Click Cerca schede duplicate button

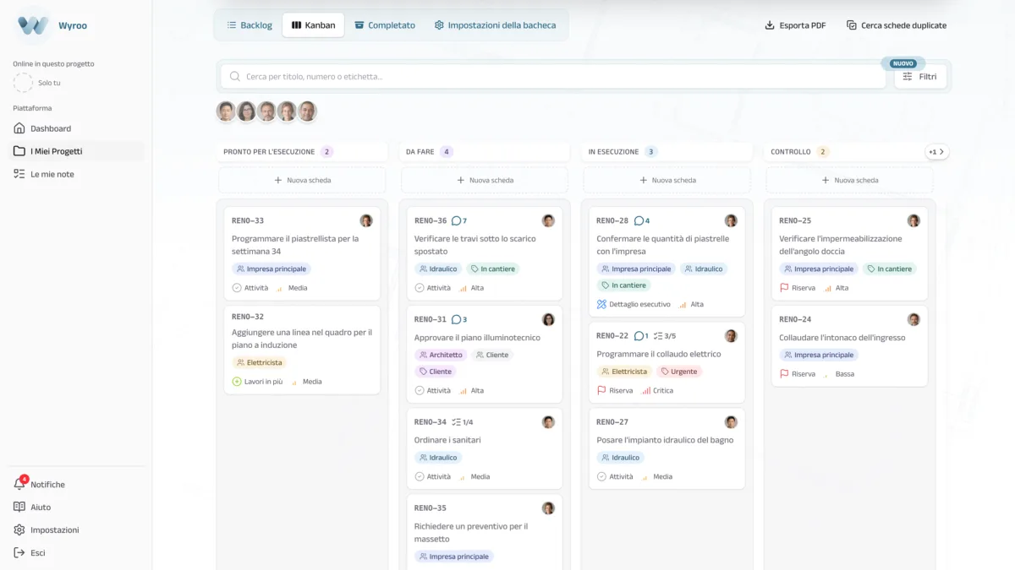(897, 25)
